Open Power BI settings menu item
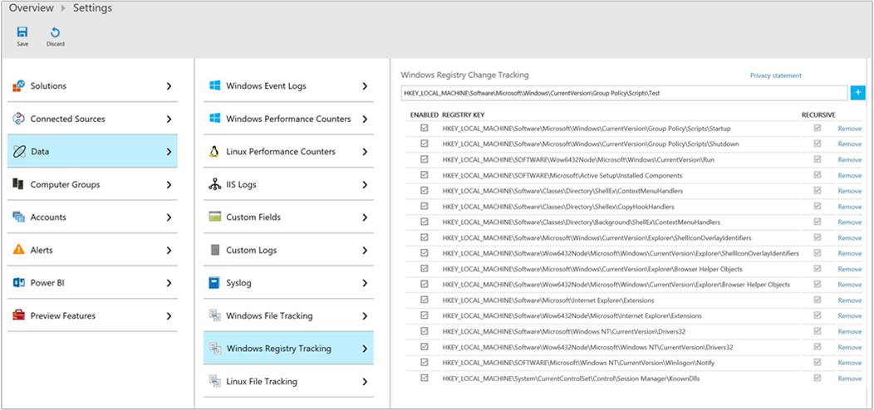Image resolution: width=874 pixels, height=410 pixels. [x=92, y=282]
